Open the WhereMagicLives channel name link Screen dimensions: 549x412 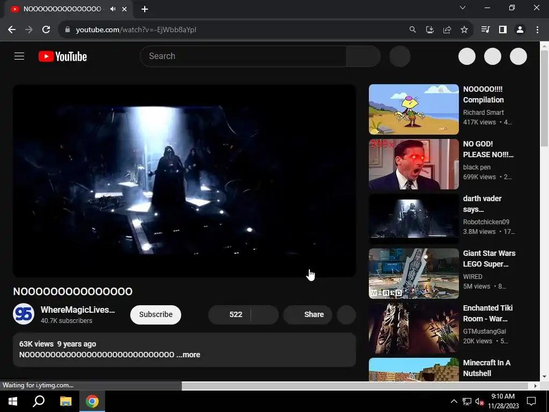pyautogui.click(x=78, y=310)
